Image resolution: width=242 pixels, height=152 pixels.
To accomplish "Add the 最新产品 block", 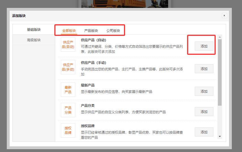I will click(x=204, y=91).
